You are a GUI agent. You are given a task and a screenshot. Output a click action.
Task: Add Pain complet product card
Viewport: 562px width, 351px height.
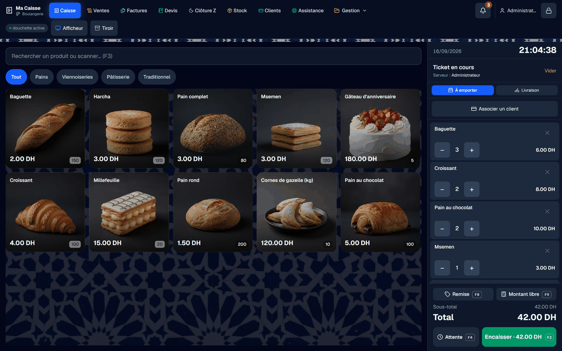213,128
